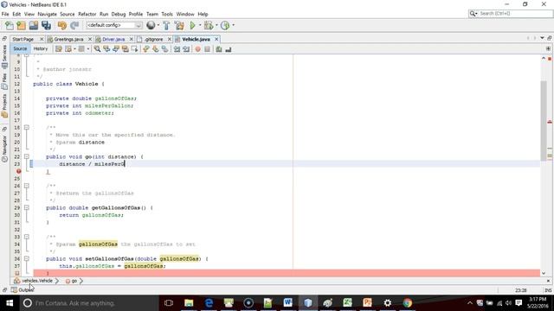The height and width of the screenshot is (311, 554).
Task: Open the Profile Project dropdown arrow
Action: coord(233,25)
